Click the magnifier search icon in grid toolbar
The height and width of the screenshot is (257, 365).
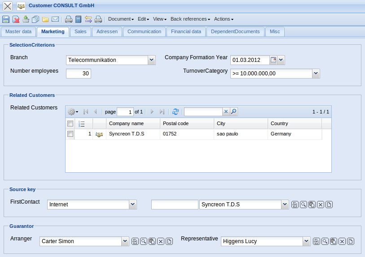pos(234,112)
